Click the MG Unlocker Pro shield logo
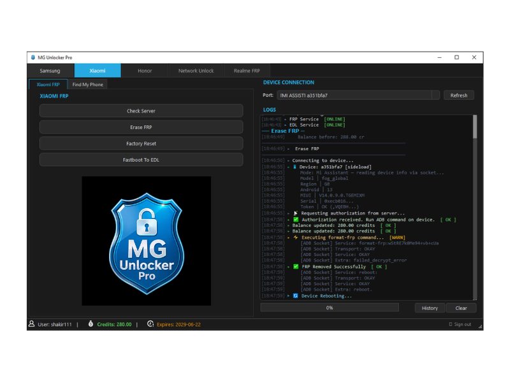This screenshot has width=510, height=382. pos(147,243)
